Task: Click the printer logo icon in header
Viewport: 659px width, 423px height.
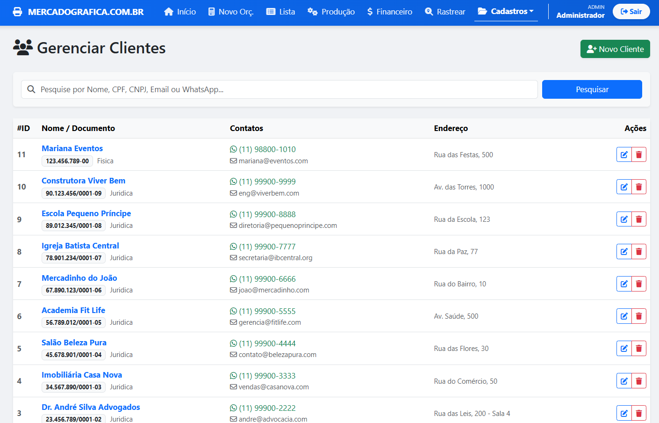Action: click(17, 12)
